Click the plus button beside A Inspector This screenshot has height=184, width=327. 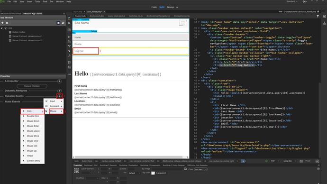59,81
